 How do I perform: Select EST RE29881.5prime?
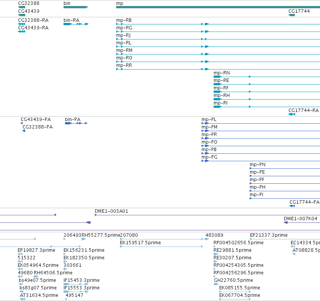click(232, 250)
